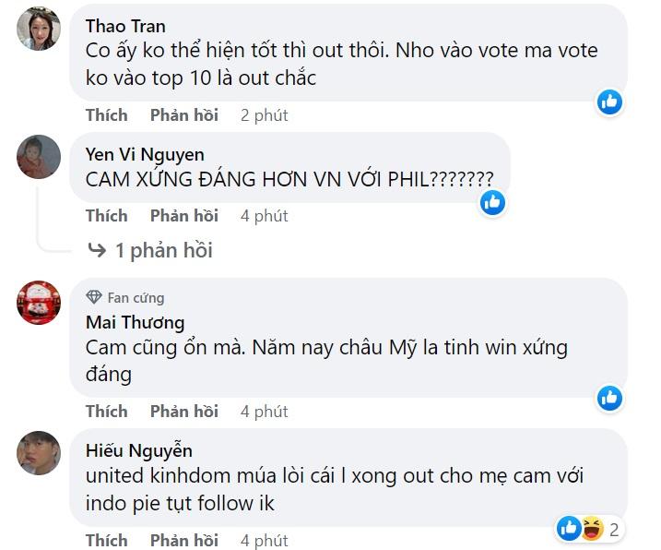The width and height of the screenshot is (661, 550).
Task: Open Hiếu Nguyễn's profile avatar
Action: 39,453
